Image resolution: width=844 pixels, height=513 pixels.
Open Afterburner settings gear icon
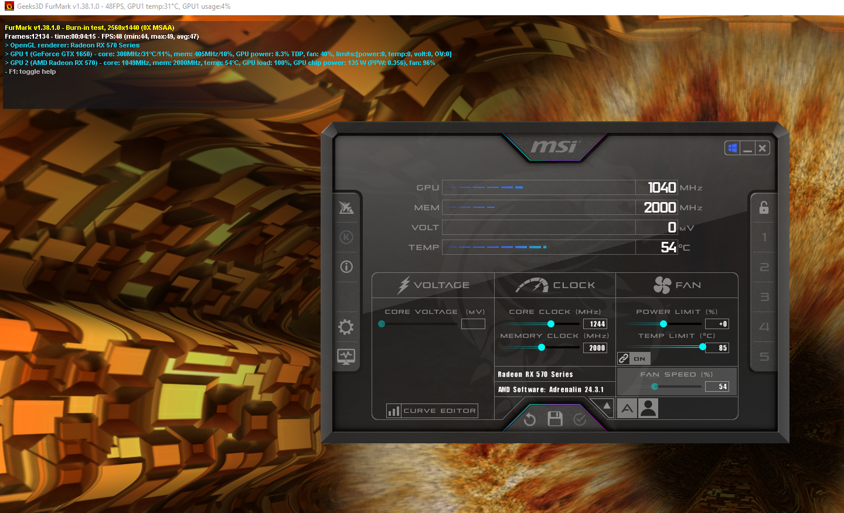point(346,327)
